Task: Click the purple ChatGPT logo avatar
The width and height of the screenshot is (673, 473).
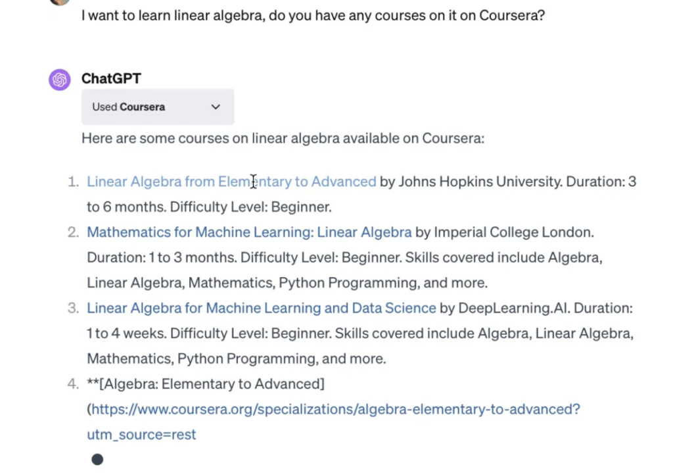Action: pos(60,80)
